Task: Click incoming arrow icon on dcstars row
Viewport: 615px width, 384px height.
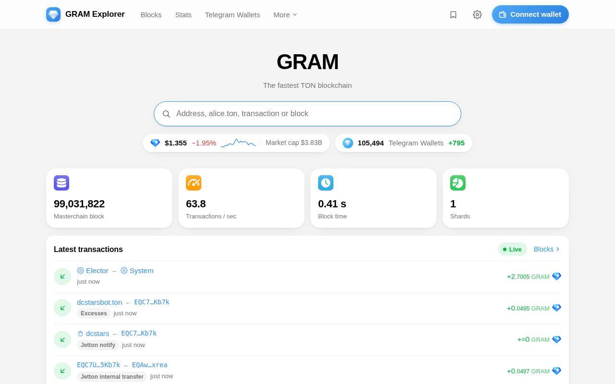Action: (x=62, y=339)
